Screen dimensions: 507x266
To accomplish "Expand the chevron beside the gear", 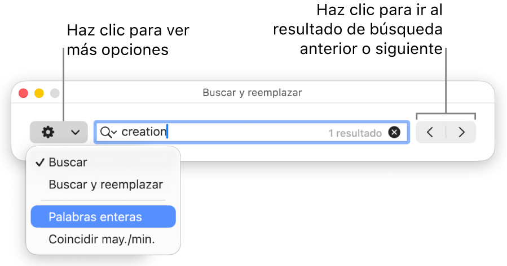I will tap(76, 132).
